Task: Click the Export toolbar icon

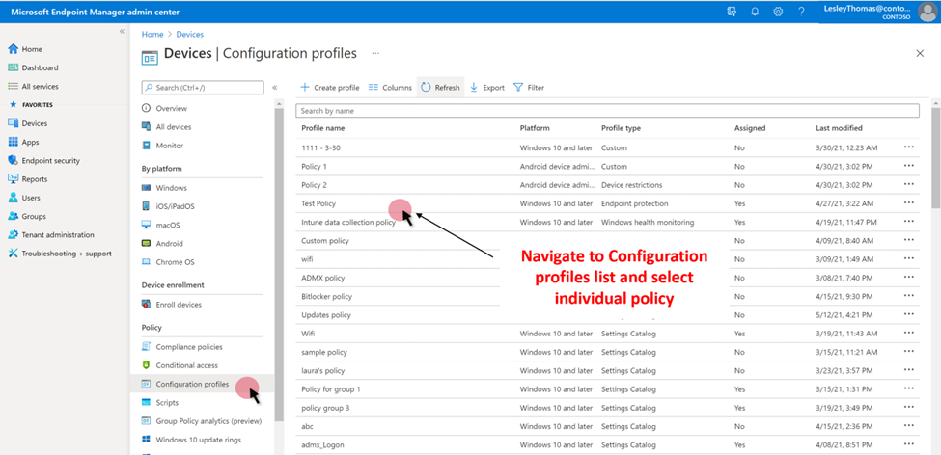Action: [x=486, y=88]
